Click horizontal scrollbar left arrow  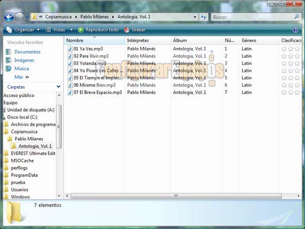click(x=67, y=196)
